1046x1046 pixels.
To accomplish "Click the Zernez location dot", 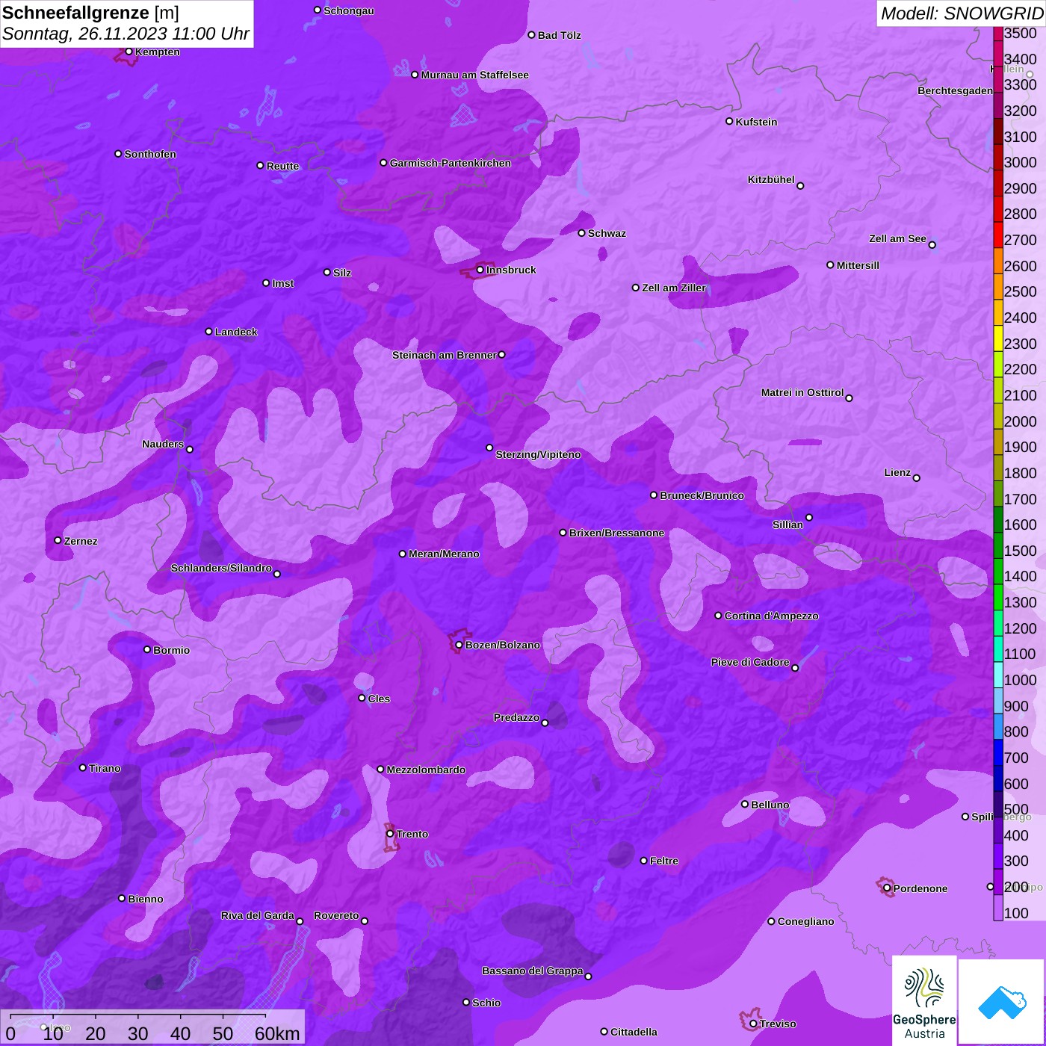I will [58, 540].
